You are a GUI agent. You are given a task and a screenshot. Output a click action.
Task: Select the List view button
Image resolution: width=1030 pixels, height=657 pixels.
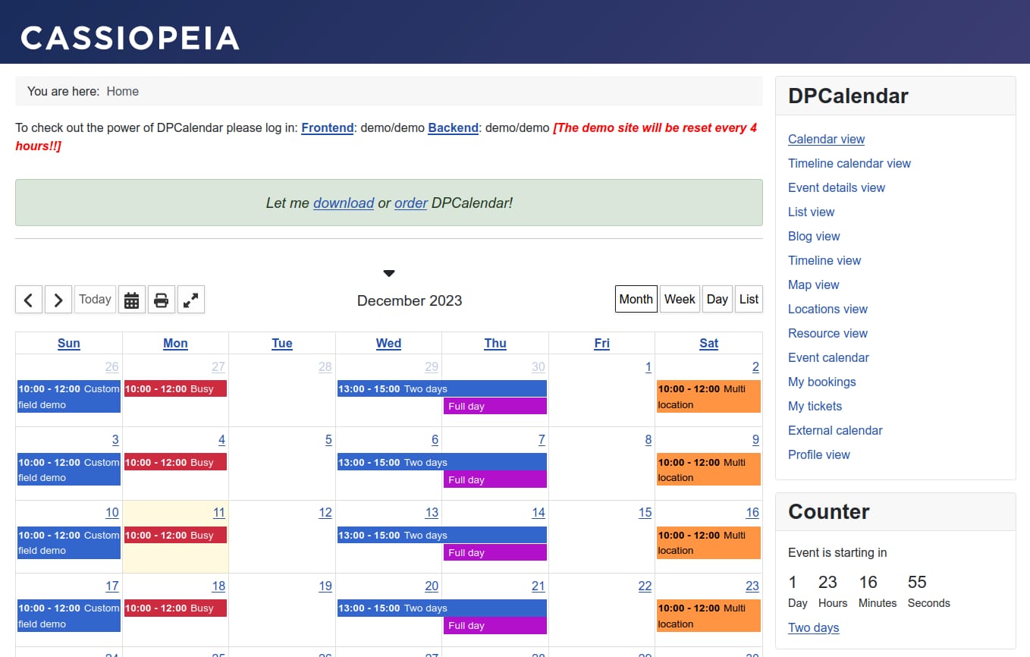point(749,299)
